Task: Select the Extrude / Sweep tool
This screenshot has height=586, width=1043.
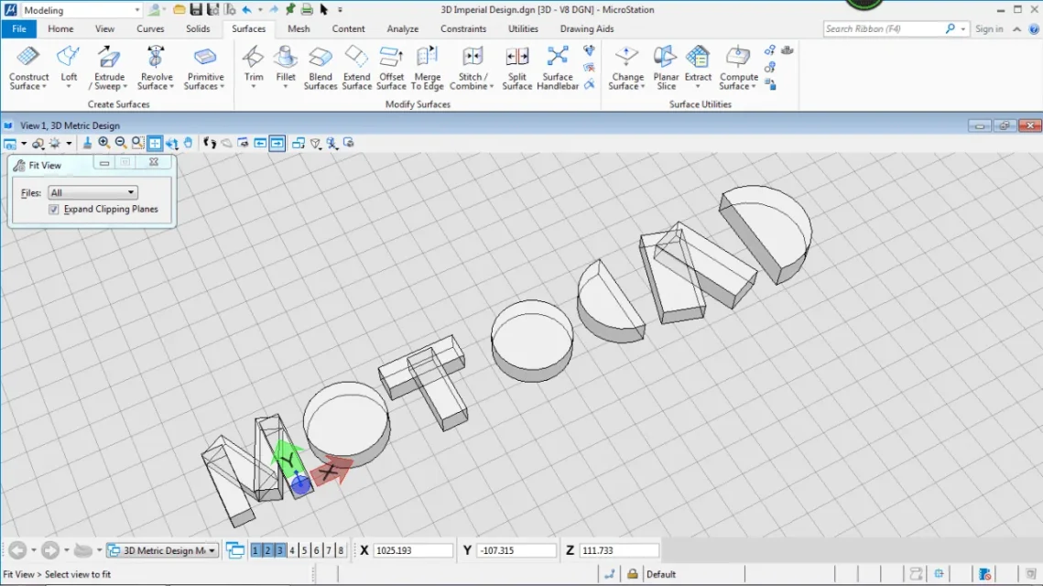Action: click(108, 67)
